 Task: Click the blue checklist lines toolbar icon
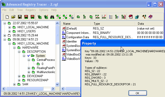coord(111,17)
